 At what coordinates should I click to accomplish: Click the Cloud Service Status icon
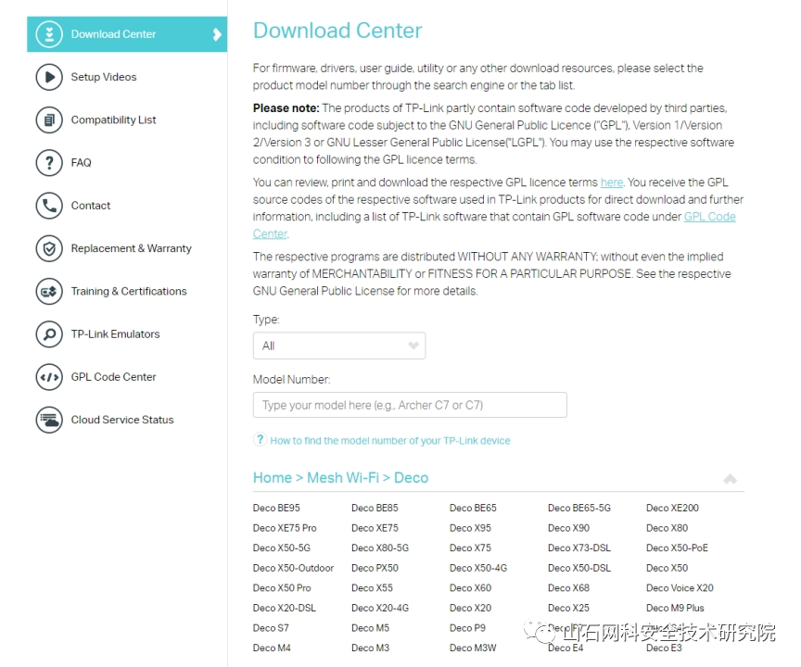pyautogui.click(x=49, y=420)
